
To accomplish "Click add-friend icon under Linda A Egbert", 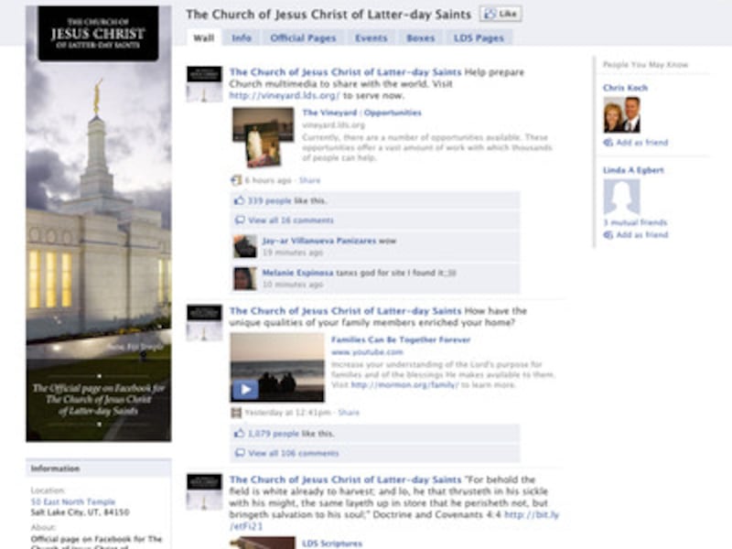I will [x=608, y=235].
